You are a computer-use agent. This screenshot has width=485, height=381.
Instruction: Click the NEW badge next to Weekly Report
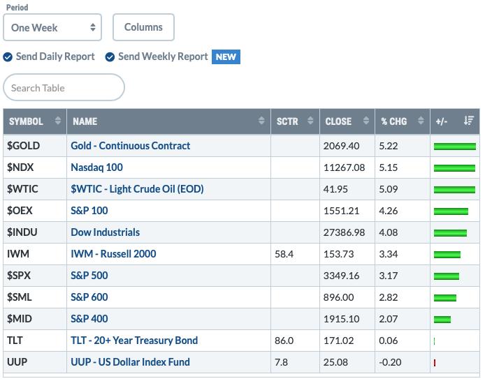click(x=226, y=57)
